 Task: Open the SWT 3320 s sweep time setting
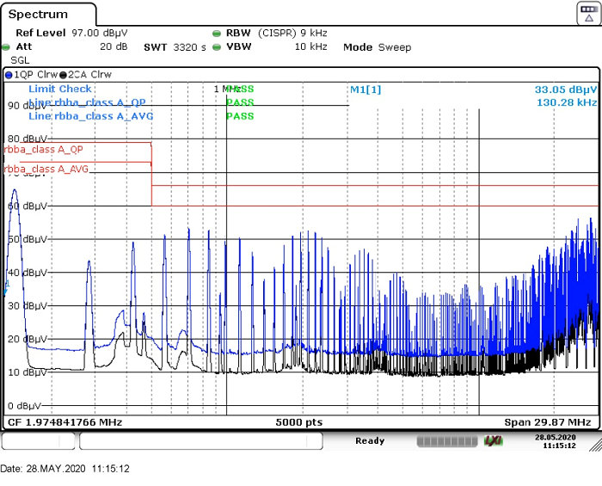[x=175, y=47]
